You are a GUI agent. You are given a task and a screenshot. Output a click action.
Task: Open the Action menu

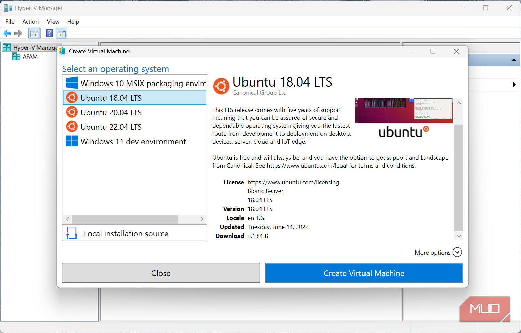click(x=30, y=22)
